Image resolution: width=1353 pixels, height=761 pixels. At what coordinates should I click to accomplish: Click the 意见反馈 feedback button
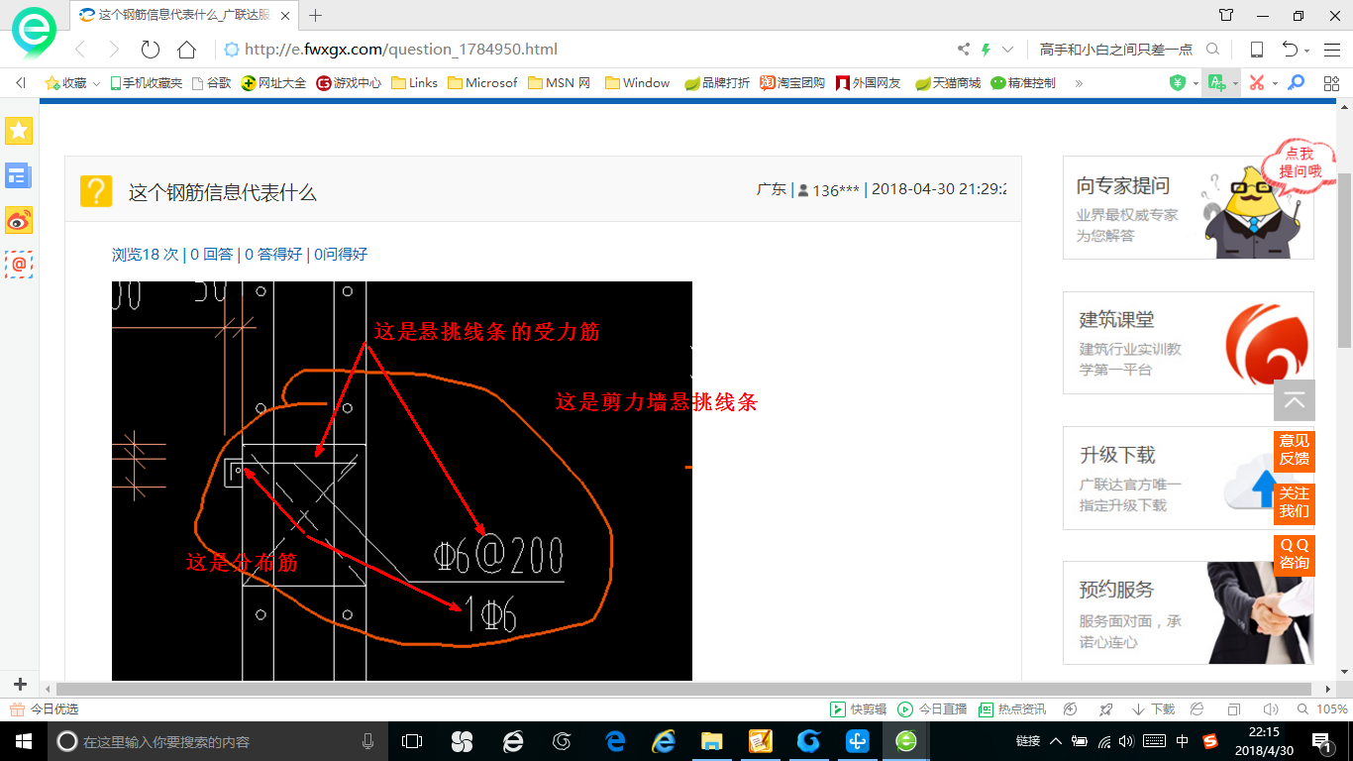click(x=1295, y=451)
